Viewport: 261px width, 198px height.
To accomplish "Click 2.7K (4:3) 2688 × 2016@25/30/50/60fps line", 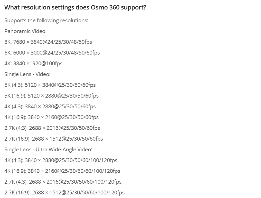I will 52,128.
